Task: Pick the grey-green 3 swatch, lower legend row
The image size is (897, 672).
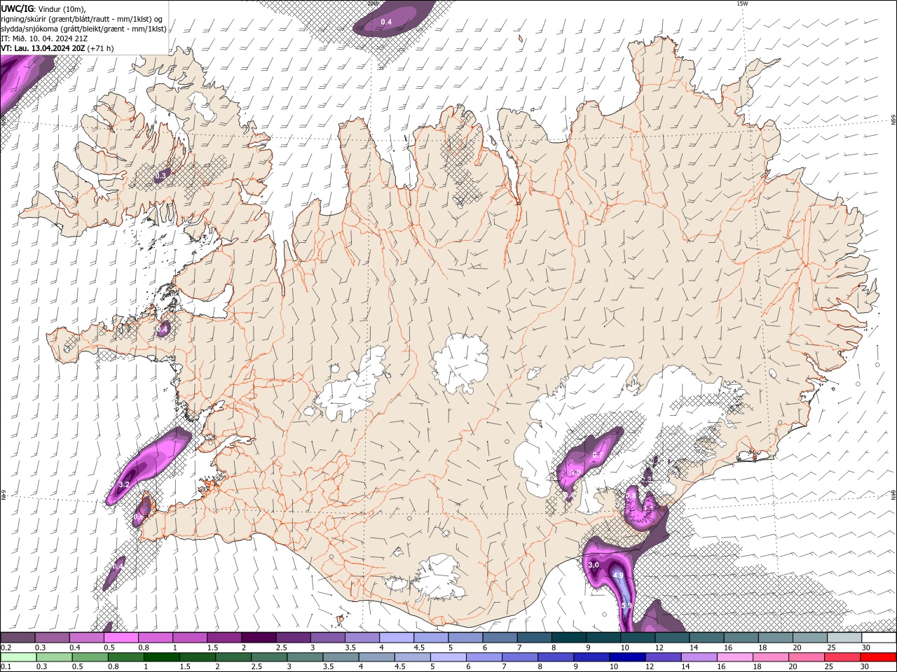Action: [304, 657]
